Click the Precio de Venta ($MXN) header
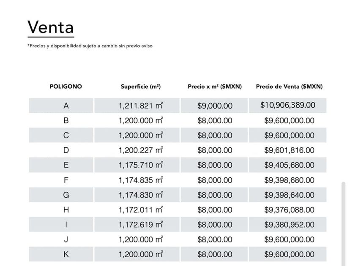 289,87
